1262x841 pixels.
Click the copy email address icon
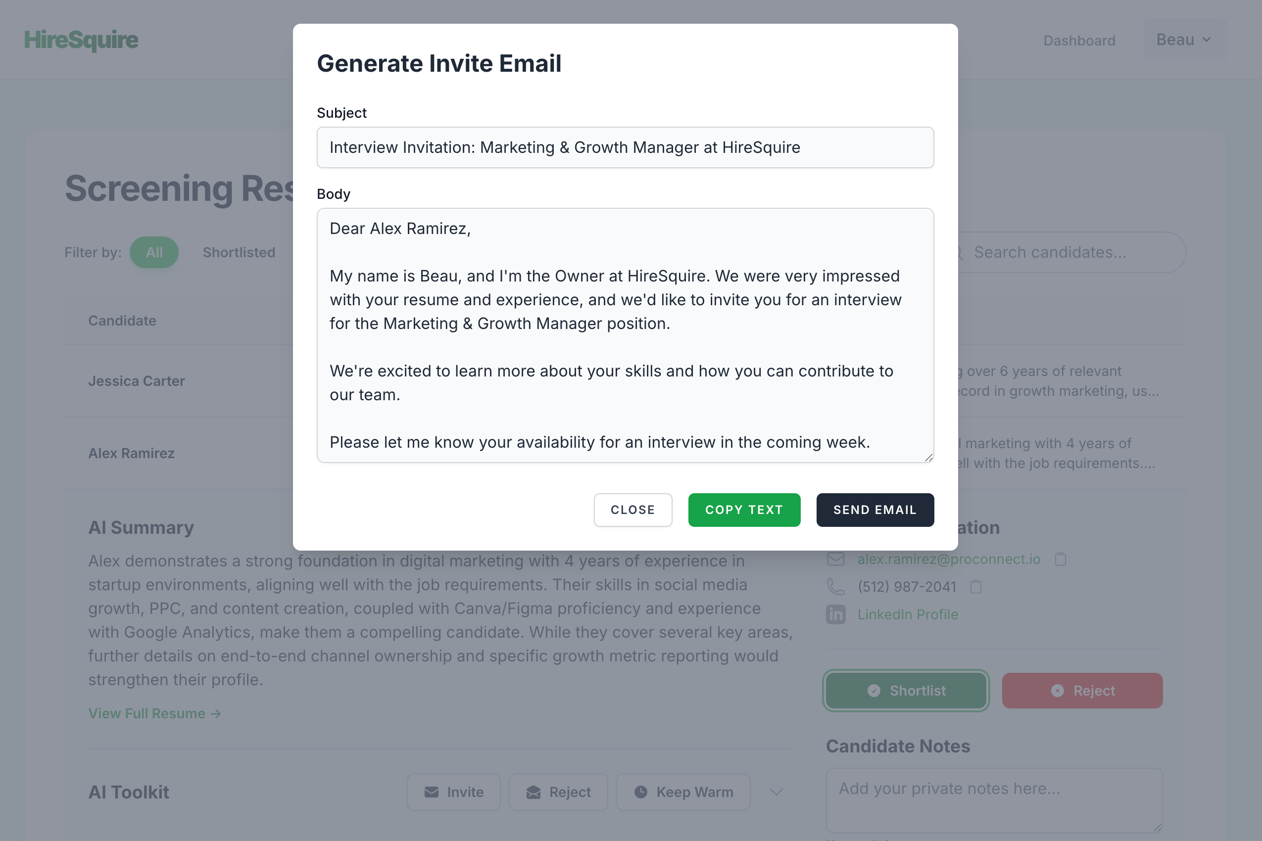click(1060, 560)
